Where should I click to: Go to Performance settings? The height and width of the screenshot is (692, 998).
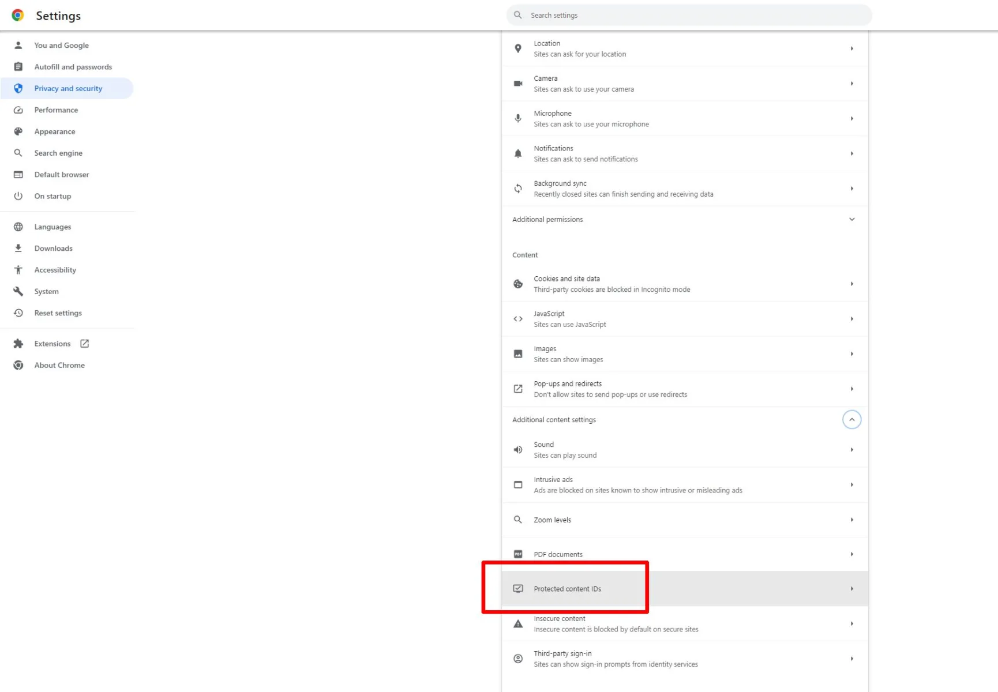tap(56, 110)
